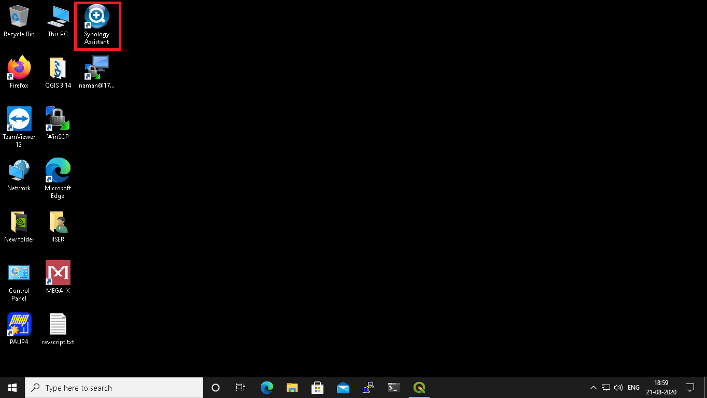Select the IISER folder icon
This screenshot has height=398, width=707.
click(58, 226)
